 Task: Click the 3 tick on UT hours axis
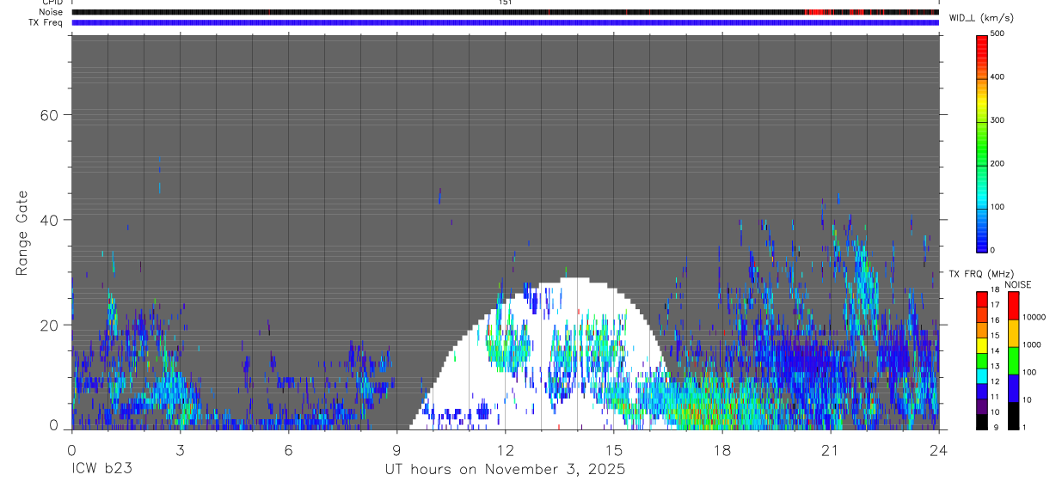180,450
